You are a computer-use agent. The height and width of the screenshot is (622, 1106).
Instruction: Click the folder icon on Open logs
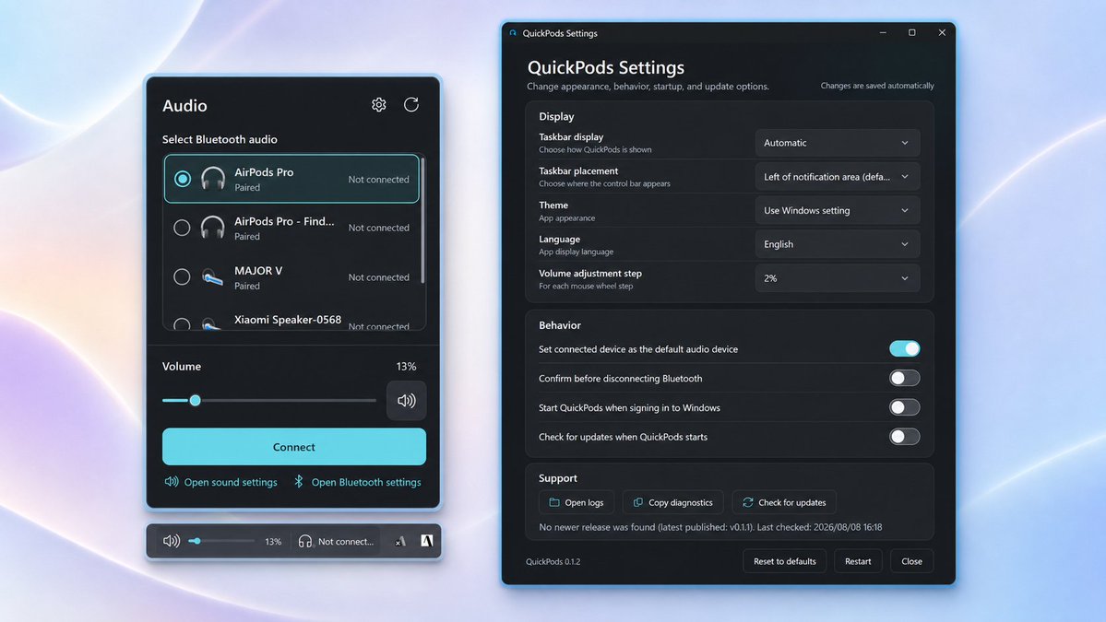pos(554,502)
